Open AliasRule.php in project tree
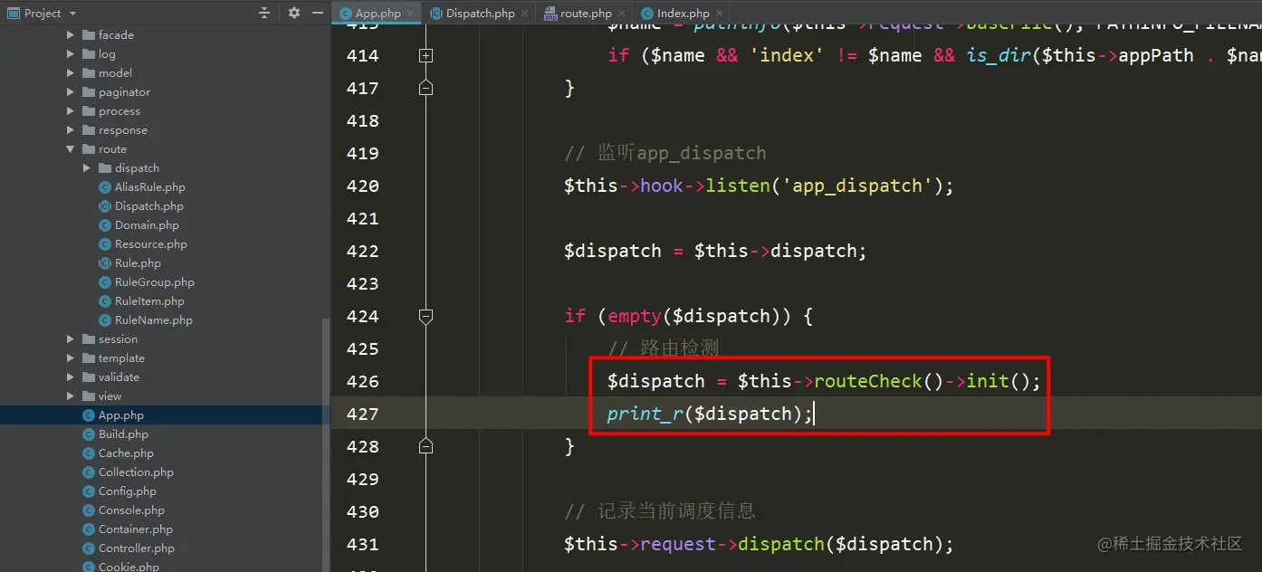 point(149,187)
